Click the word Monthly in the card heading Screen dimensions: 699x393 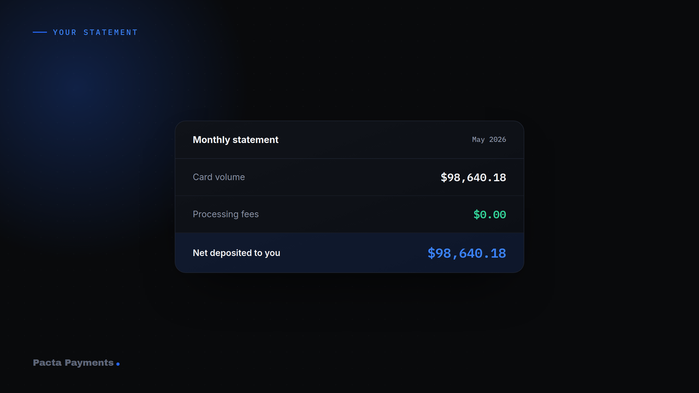coord(211,140)
